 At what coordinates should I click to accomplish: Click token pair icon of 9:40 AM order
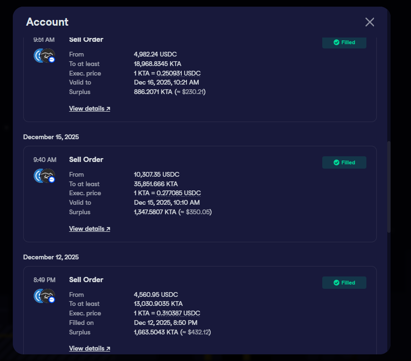(x=44, y=176)
